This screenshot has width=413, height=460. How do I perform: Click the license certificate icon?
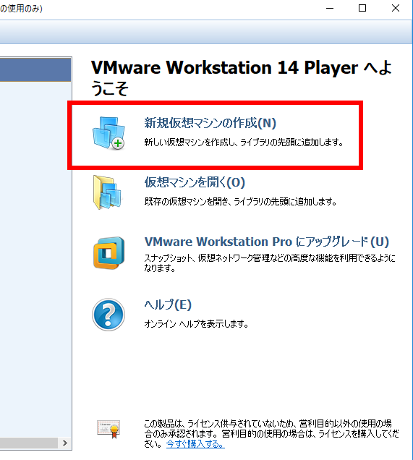pyautogui.click(x=108, y=429)
